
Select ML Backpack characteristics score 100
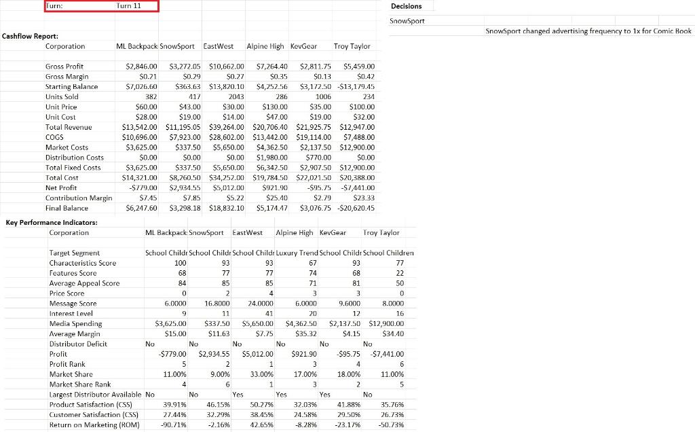[x=180, y=263]
